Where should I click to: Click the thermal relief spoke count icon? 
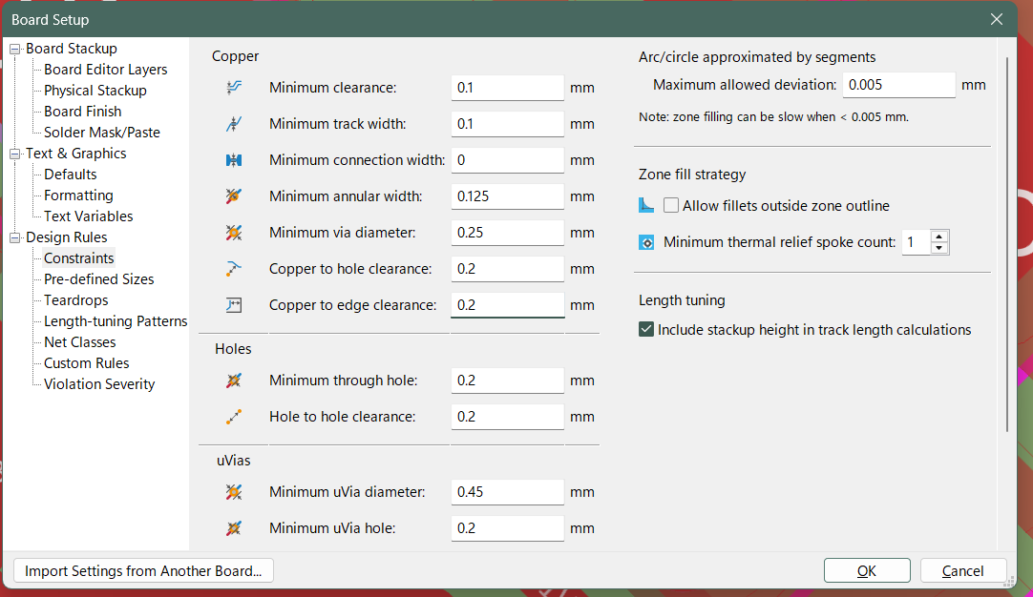point(646,242)
